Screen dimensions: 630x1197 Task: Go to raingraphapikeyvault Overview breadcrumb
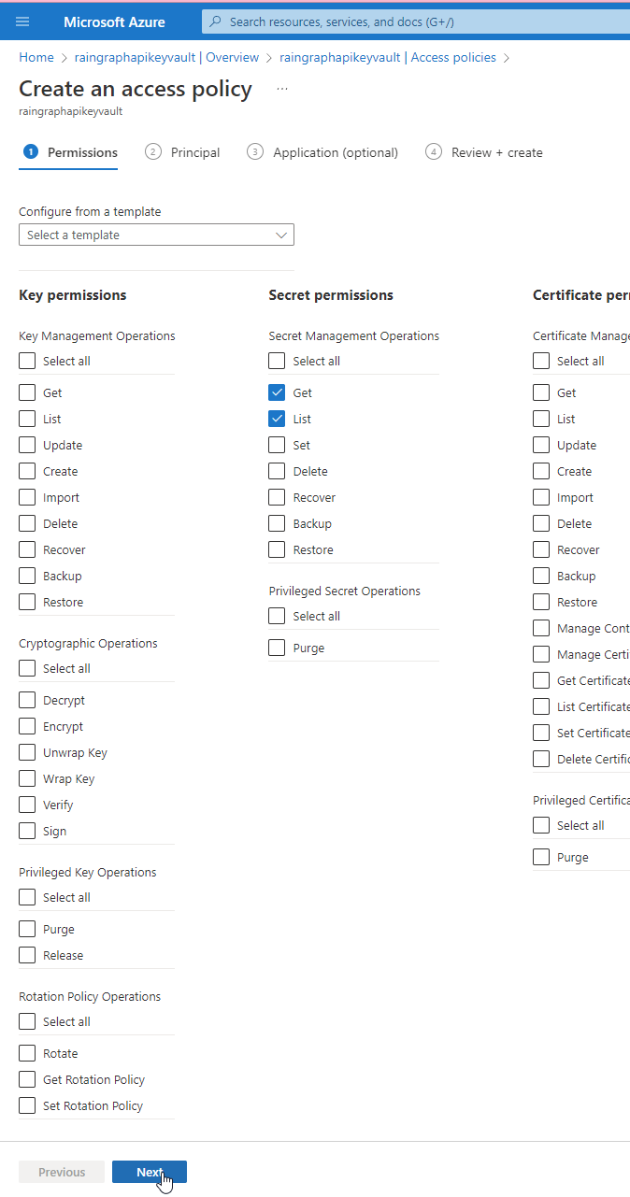click(x=166, y=57)
